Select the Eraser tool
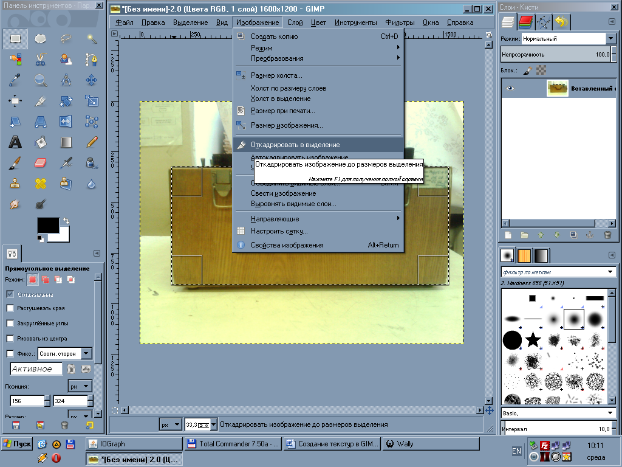 (41, 163)
